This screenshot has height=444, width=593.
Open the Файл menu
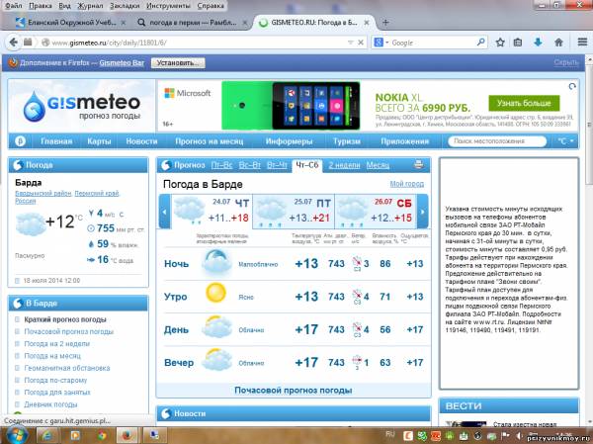click(14, 6)
